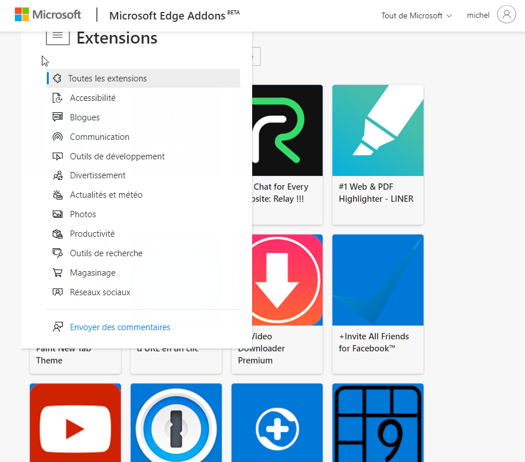525x462 pixels.
Task: Click the hamburger menu icon beside Extensions
Action: (x=57, y=37)
